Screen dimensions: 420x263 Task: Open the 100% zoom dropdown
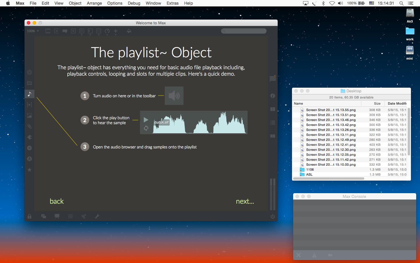point(33,31)
